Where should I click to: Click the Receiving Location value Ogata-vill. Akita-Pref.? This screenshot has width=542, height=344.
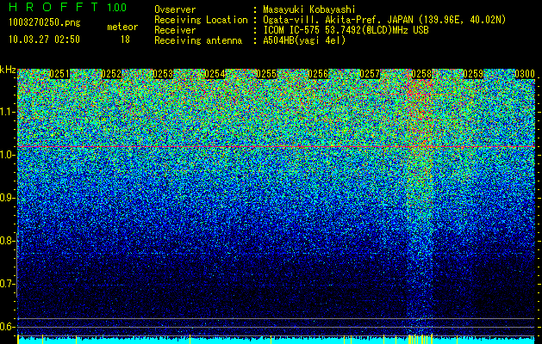322,20
